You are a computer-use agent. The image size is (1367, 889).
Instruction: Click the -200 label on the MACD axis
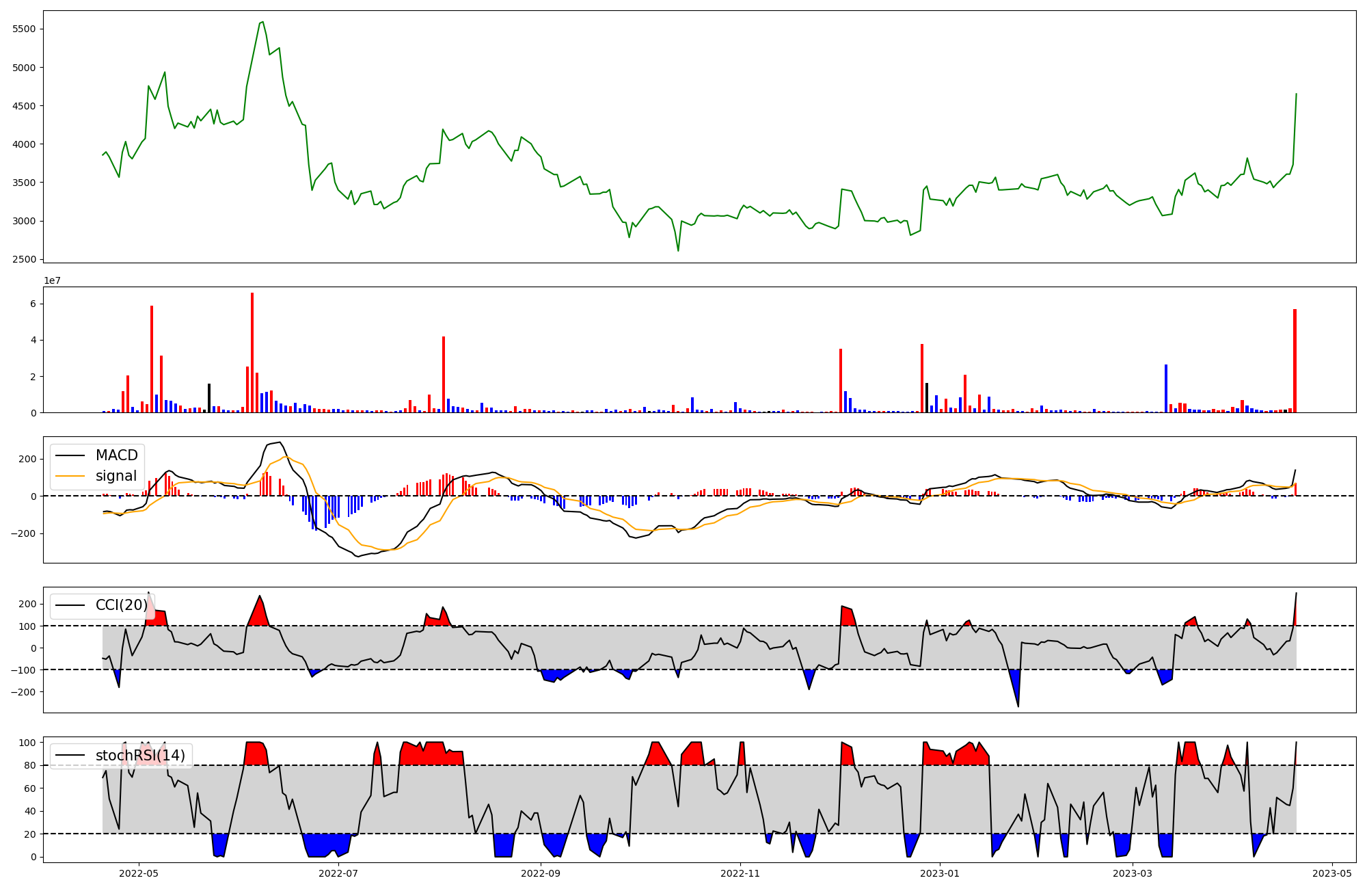click(24, 533)
